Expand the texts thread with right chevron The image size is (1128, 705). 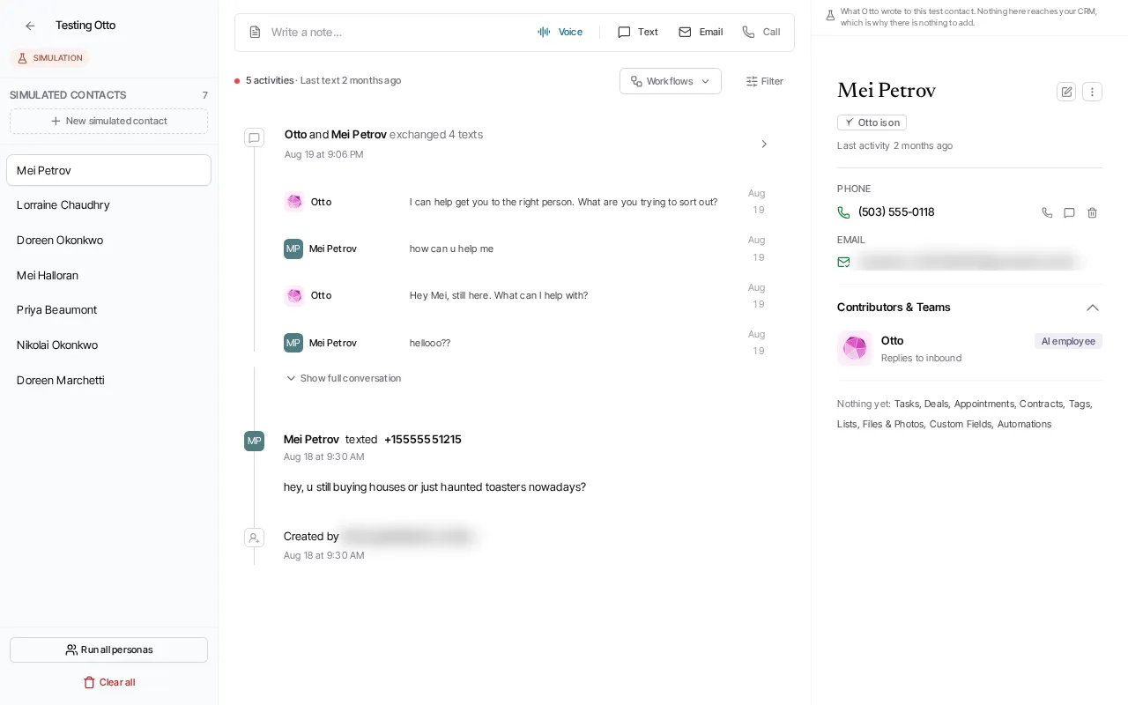(x=764, y=144)
